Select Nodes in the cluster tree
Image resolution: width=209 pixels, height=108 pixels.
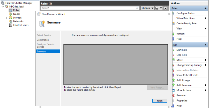click(17, 14)
